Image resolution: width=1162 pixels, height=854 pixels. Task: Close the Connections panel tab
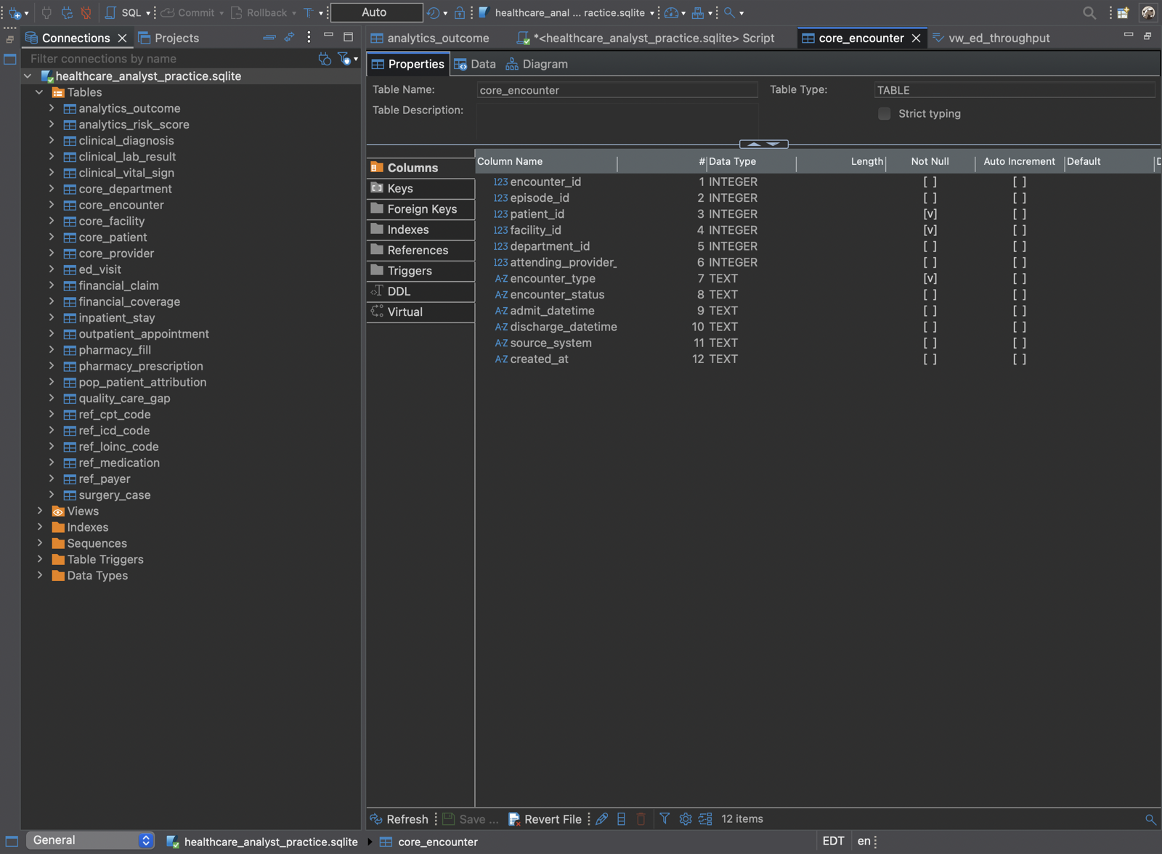(122, 38)
